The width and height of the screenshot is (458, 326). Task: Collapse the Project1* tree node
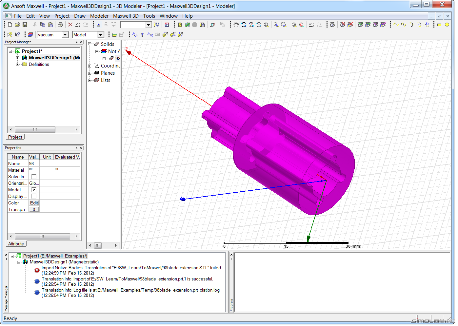(10, 51)
